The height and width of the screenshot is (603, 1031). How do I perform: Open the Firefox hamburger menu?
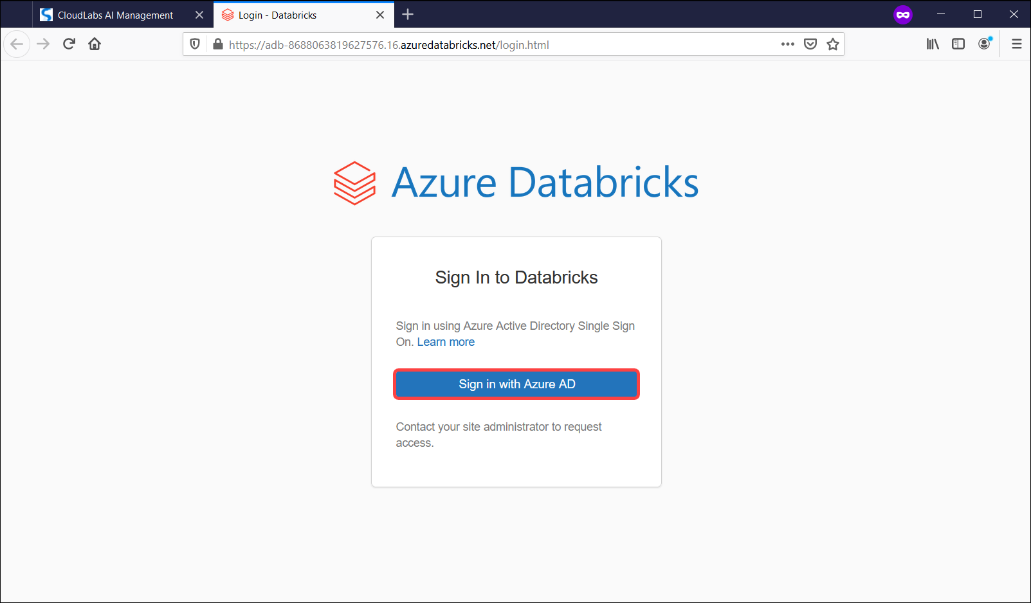[x=1017, y=44]
